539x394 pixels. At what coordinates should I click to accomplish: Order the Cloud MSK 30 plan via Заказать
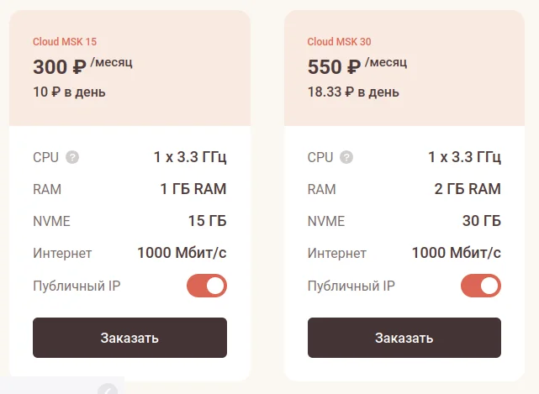tap(404, 338)
